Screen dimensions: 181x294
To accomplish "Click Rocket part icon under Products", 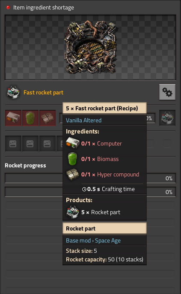I will point(73,212).
